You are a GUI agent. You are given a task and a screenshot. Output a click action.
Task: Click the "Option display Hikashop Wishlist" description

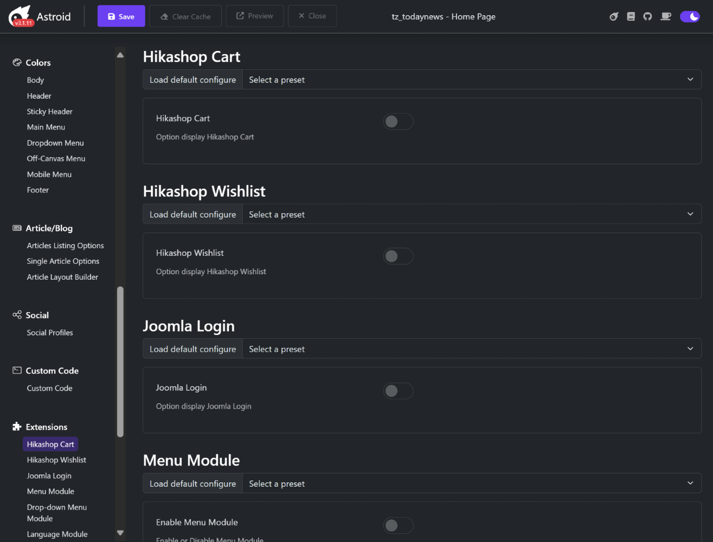pyautogui.click(x=211, y=272)
